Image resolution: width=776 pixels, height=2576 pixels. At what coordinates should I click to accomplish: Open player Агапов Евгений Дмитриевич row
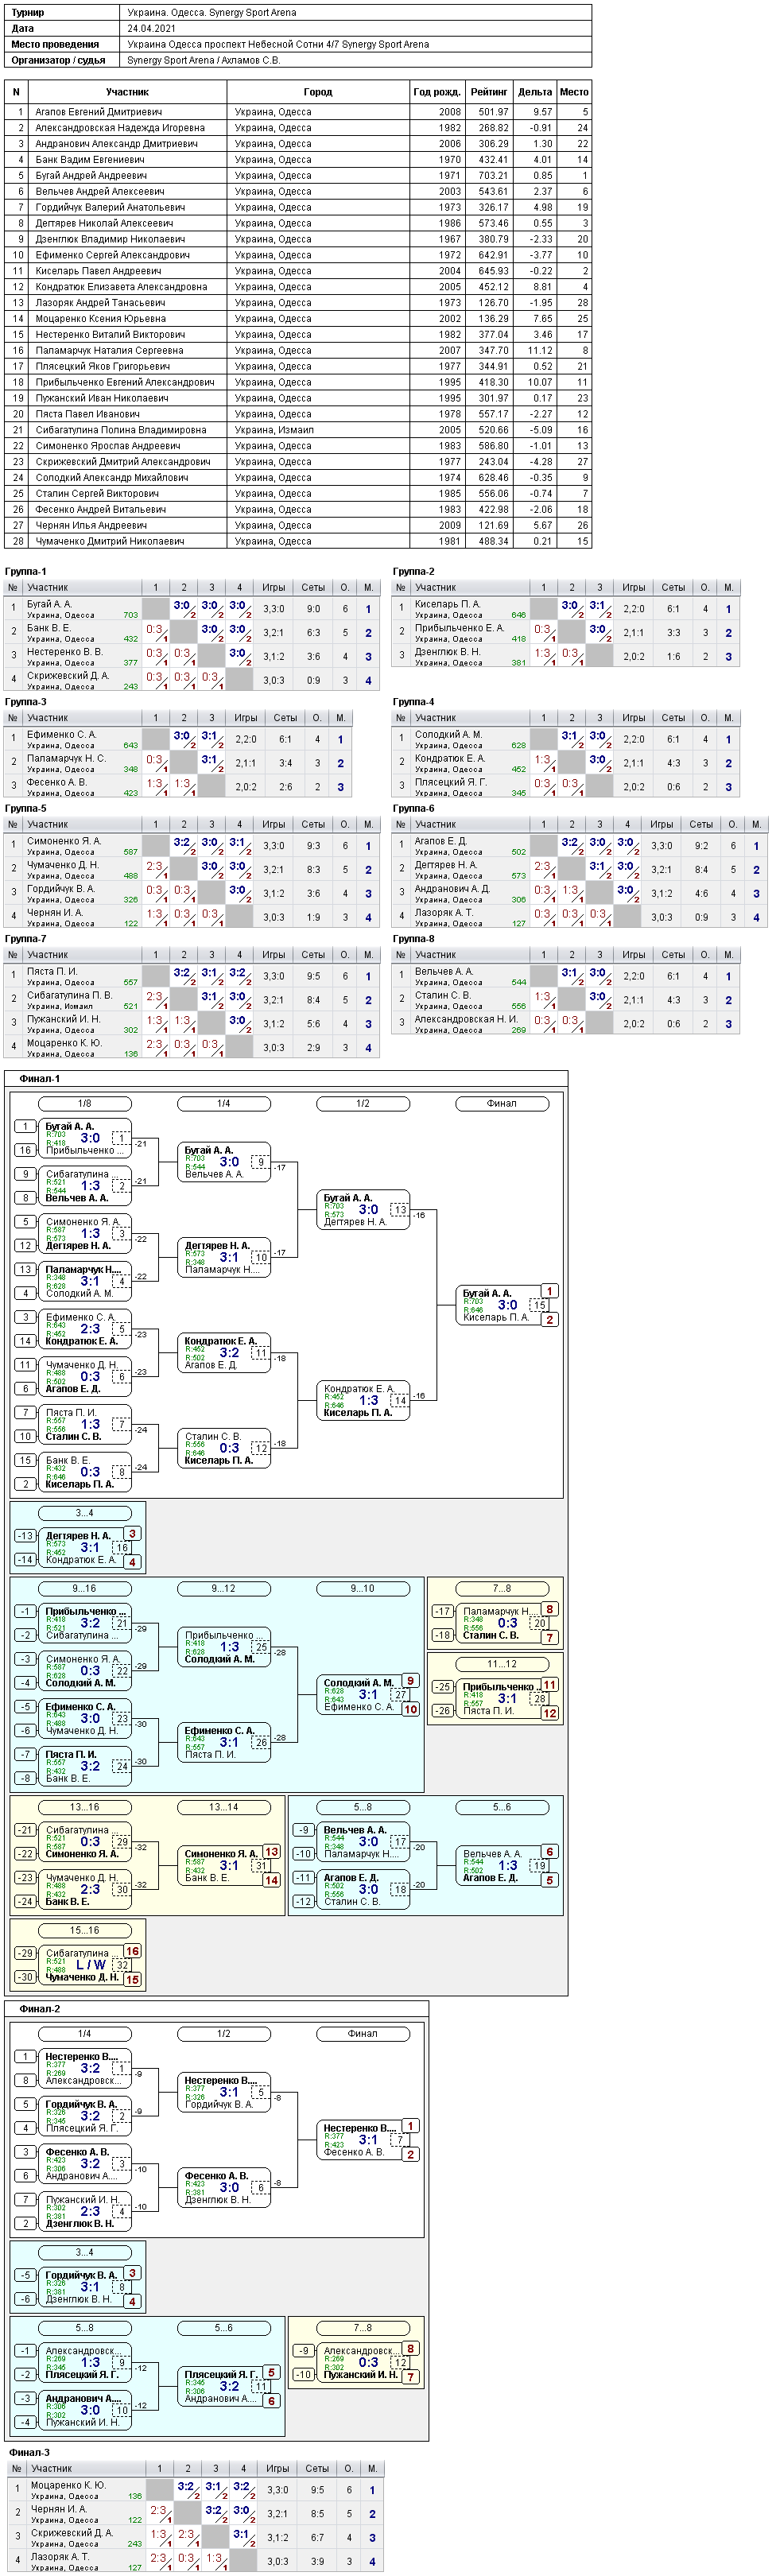coord(298,112)
